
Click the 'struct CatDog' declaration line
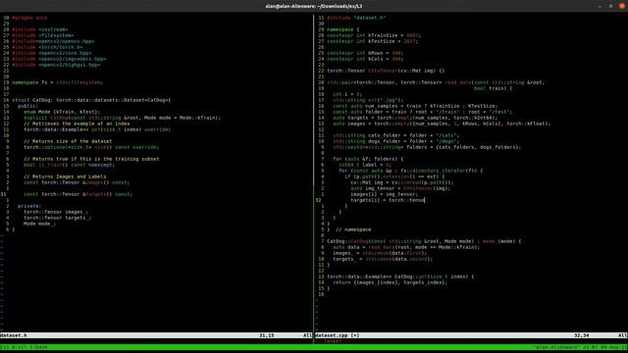(91, 100)
